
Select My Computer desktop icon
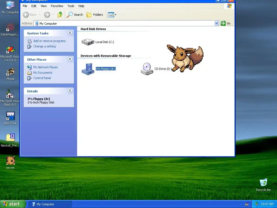[x=10, y=7]
